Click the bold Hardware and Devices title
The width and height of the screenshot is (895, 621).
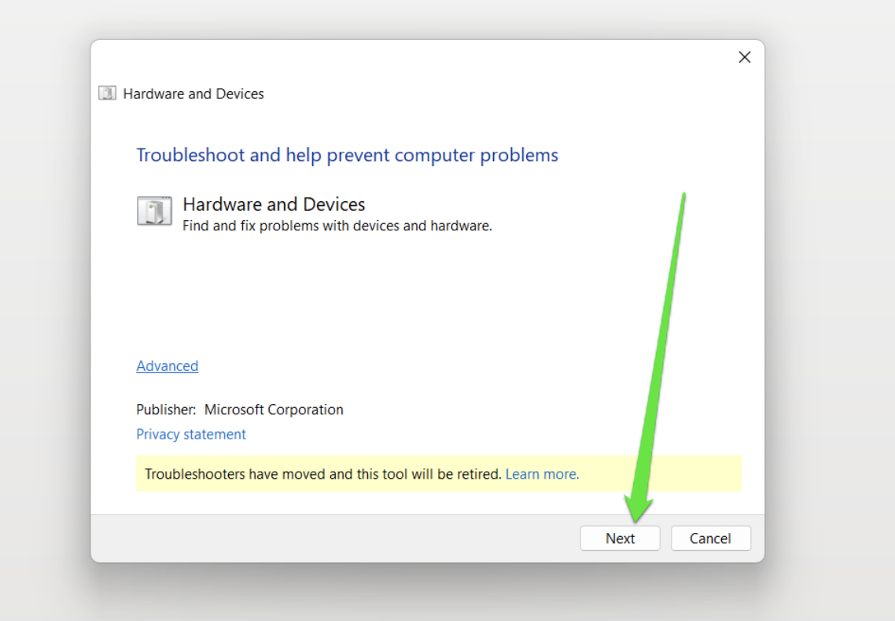(274, 204)
